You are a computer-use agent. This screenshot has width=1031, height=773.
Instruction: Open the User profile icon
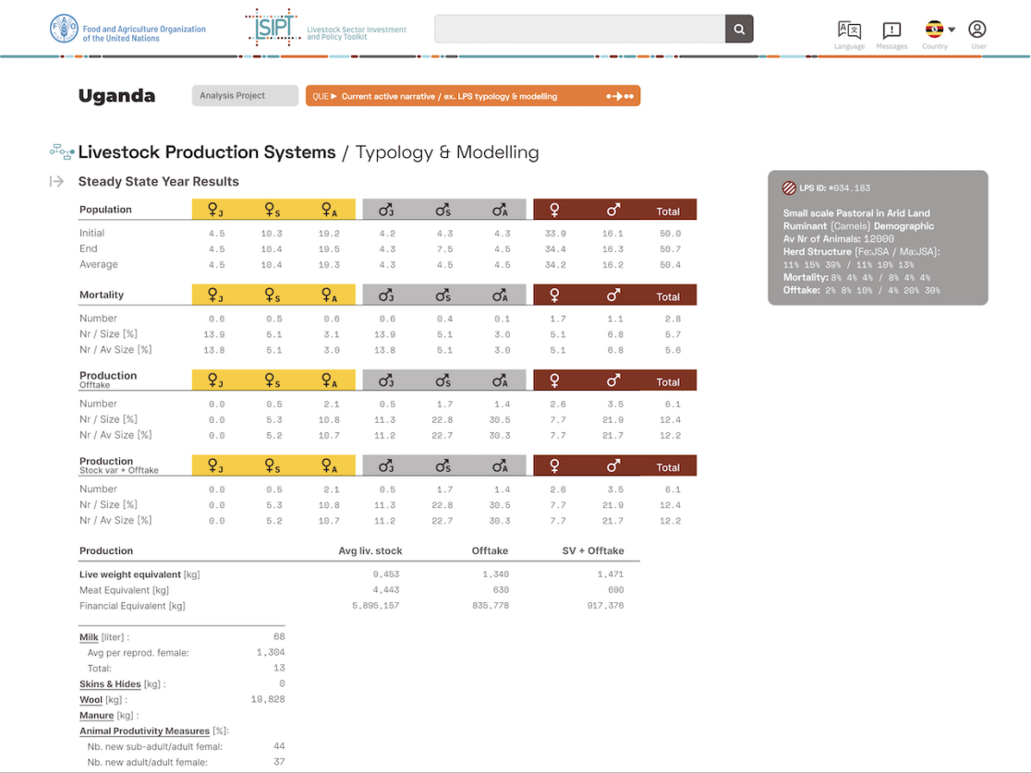point(977,30)
